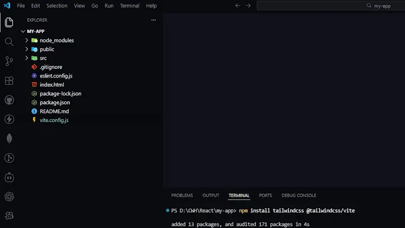Image resolution: width=405 pixels, height=228 pixels.
Task: Collapse the MY-APP root folder
Action: pyautogui.click(x=36, y=31)
